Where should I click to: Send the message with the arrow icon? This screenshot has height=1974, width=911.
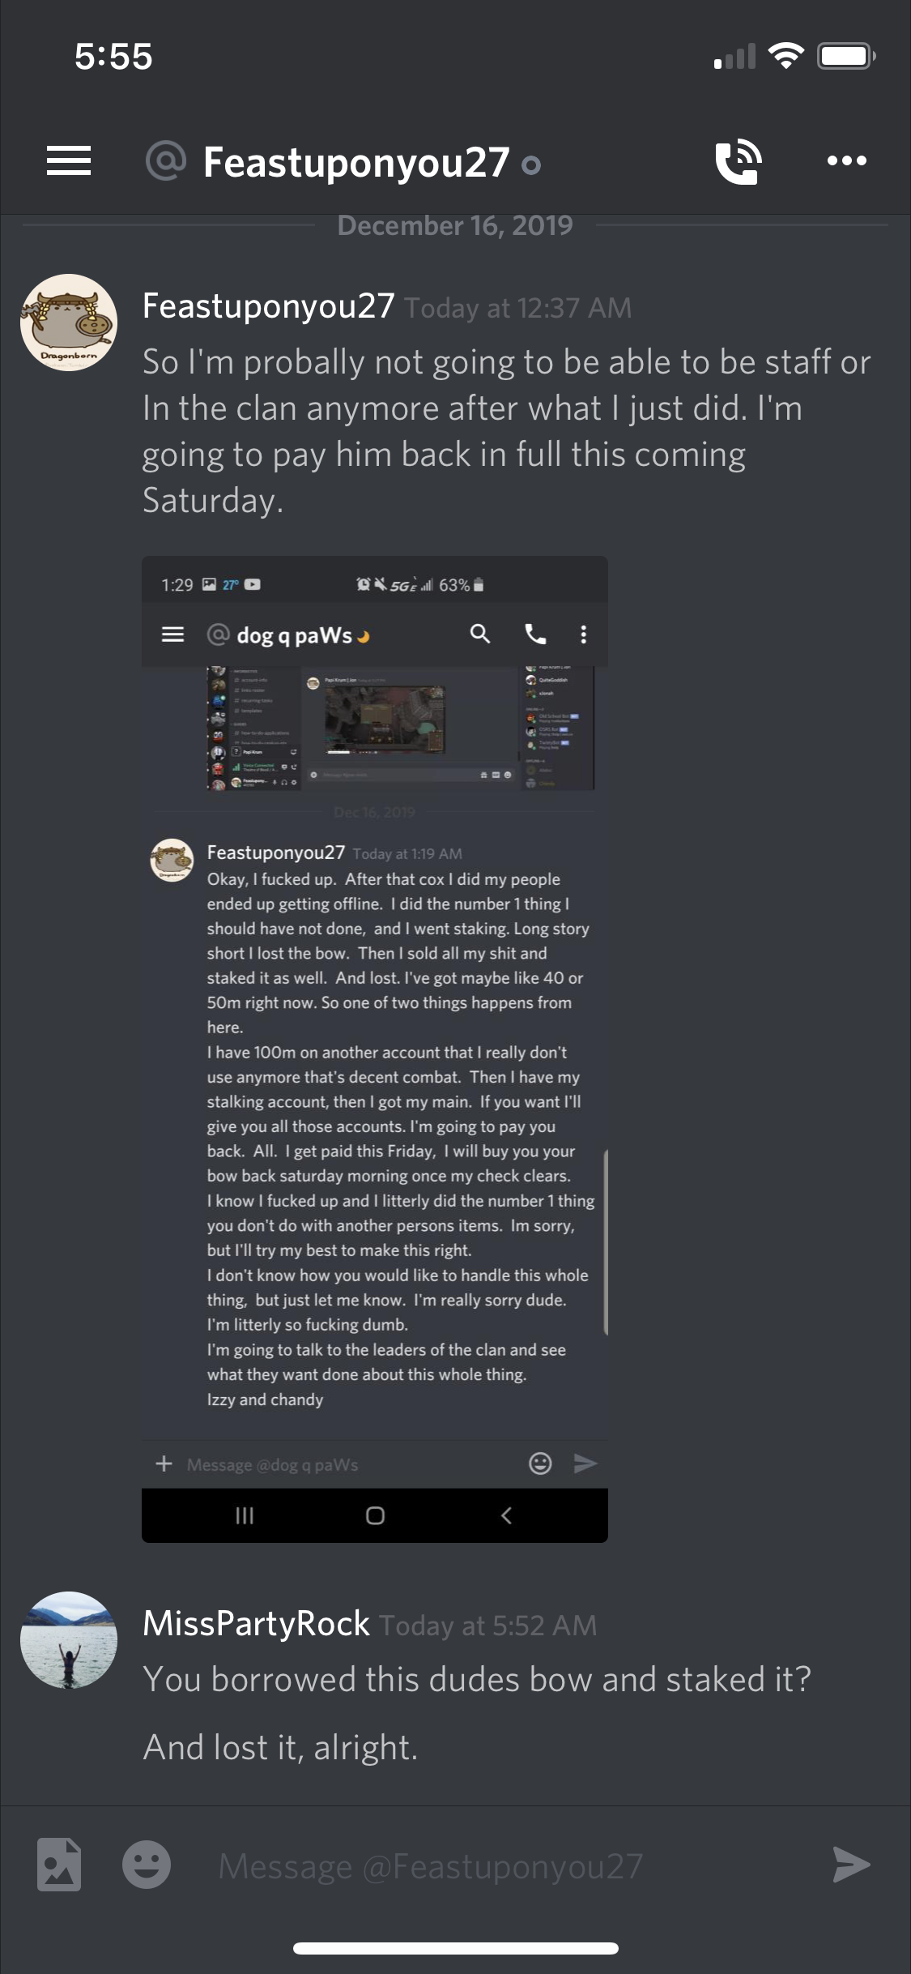point(851,1864)
